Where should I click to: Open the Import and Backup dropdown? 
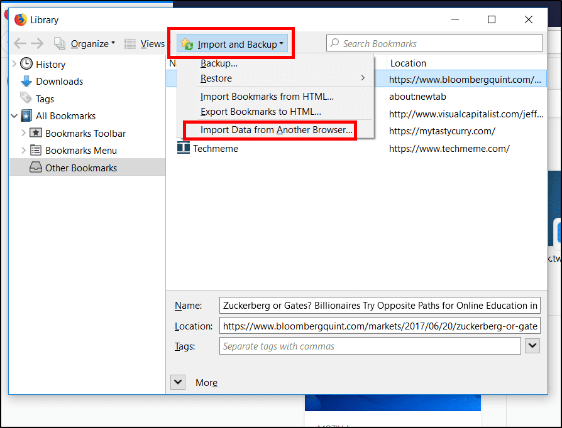point(232,44)
